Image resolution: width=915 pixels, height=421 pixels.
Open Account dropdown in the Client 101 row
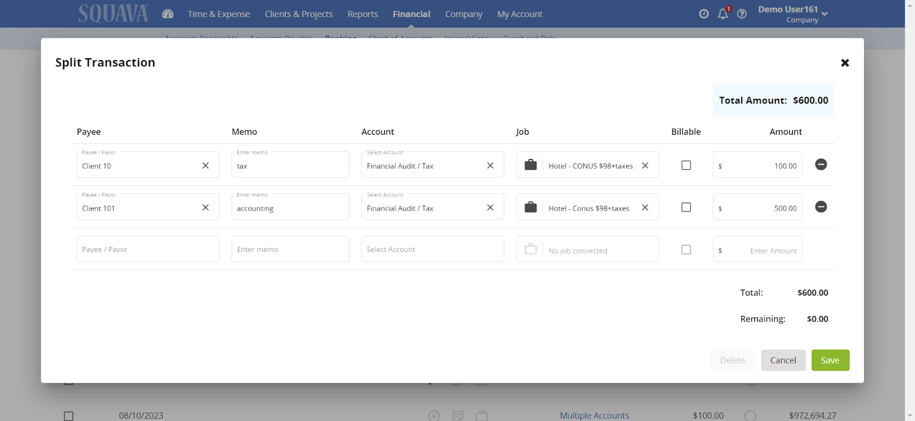(432, 207)
